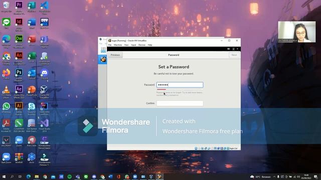Open WinRAR desktop shortcut
Viewport: 321px width, 180px height.
click(x=19, y=158)
